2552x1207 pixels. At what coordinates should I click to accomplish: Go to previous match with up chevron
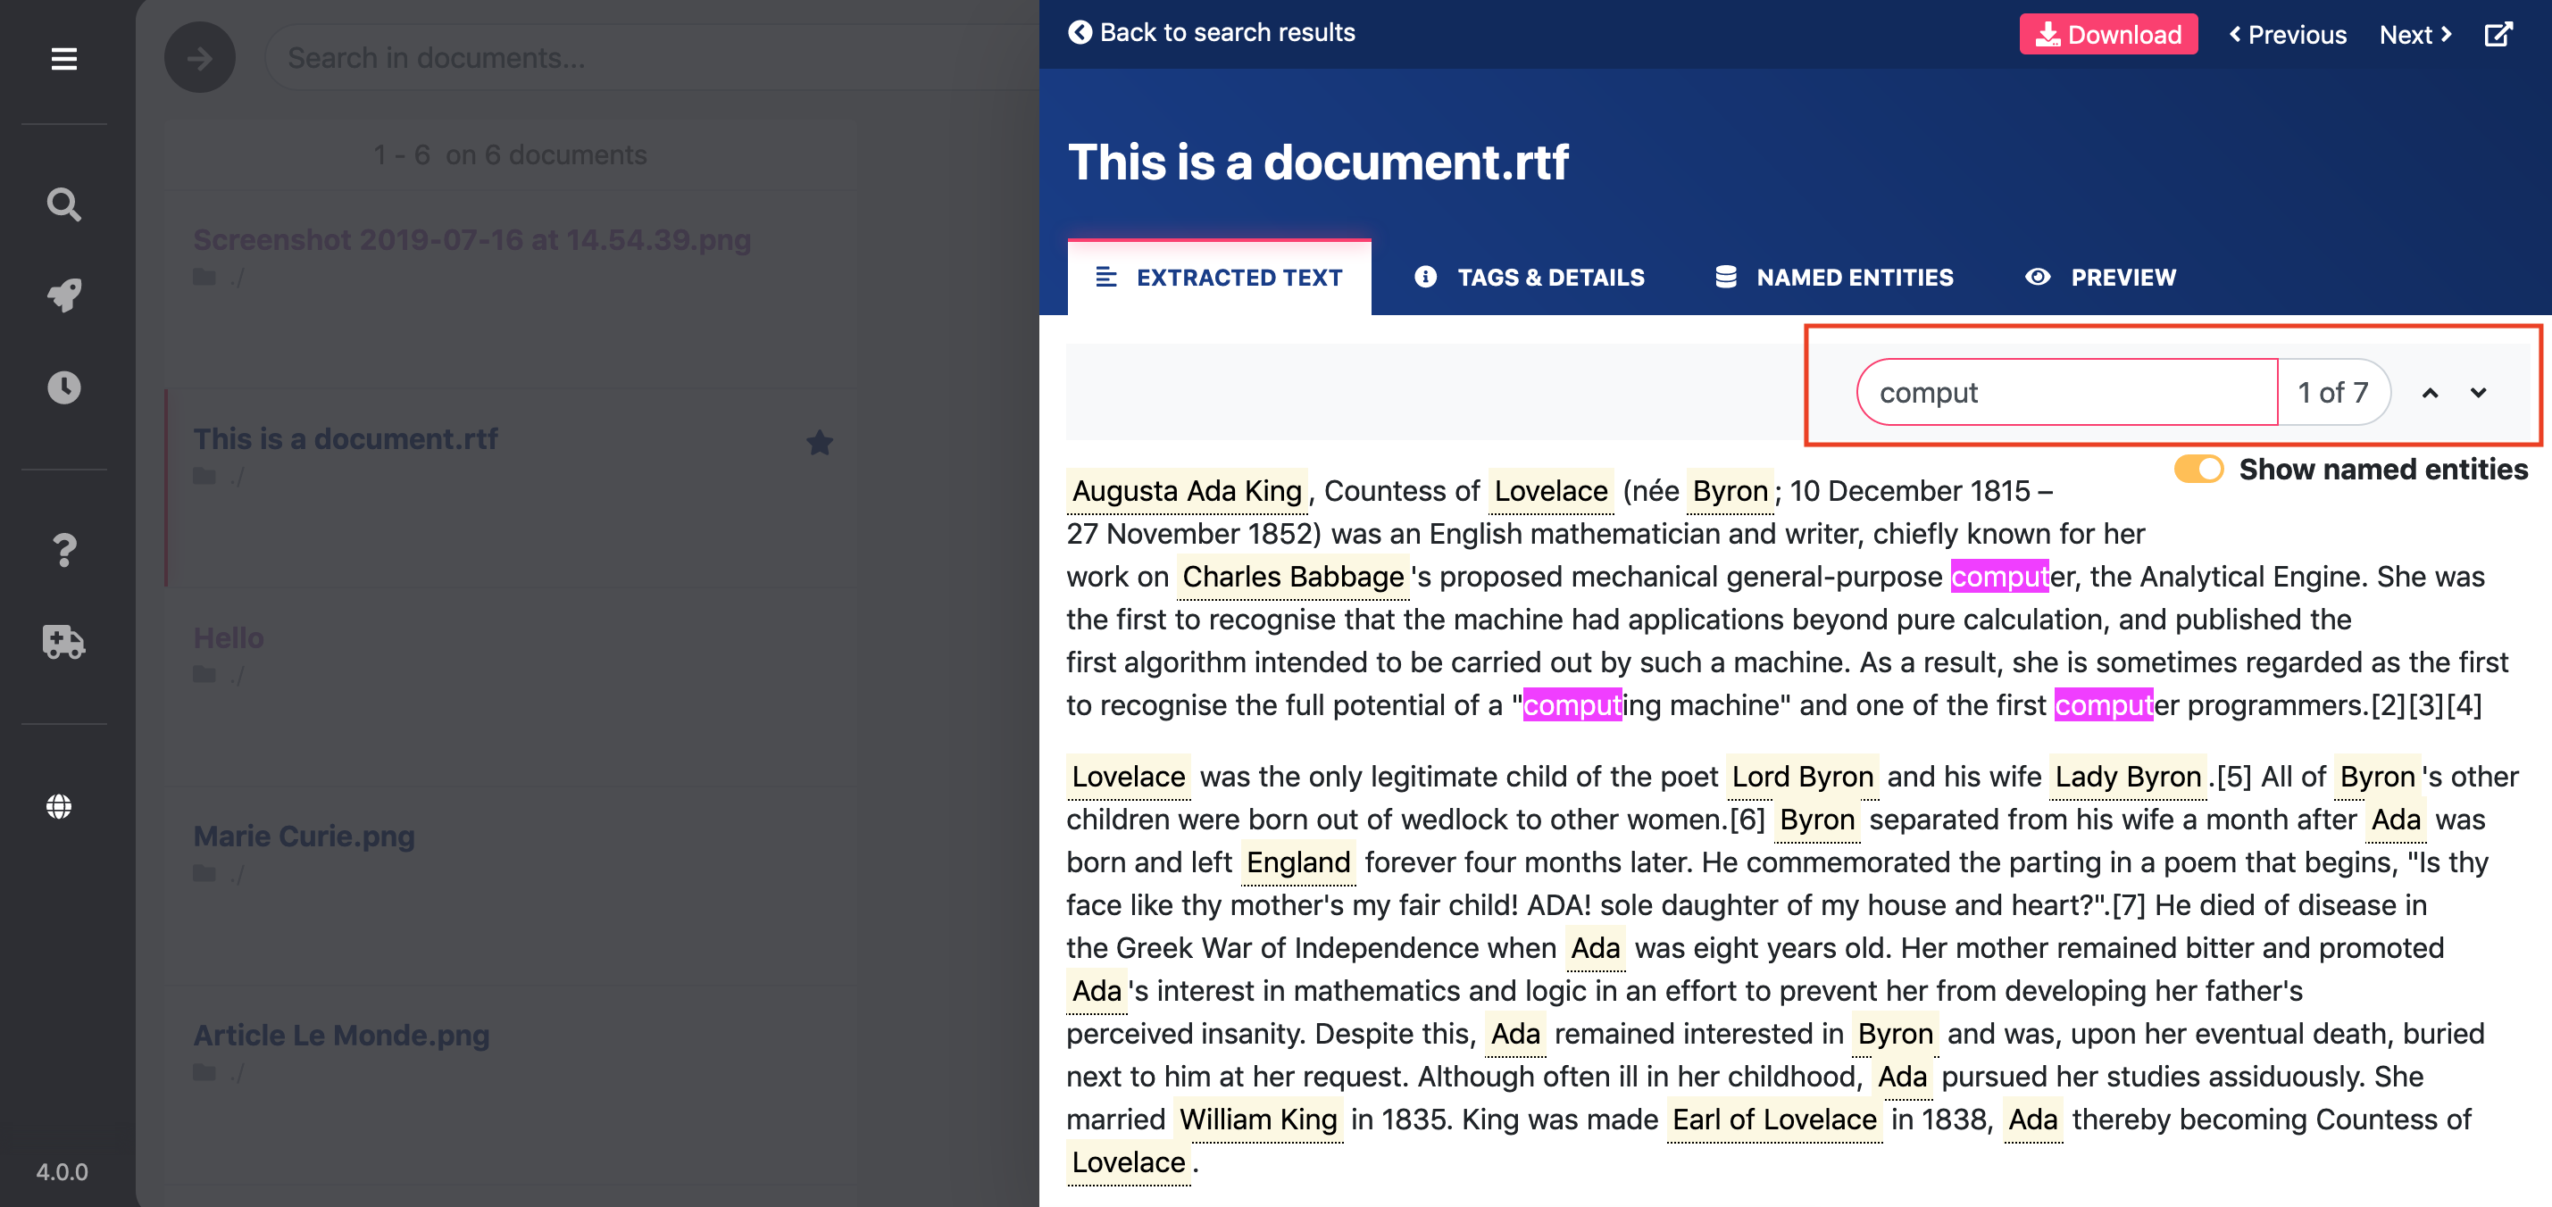(x=2429, y=393)
